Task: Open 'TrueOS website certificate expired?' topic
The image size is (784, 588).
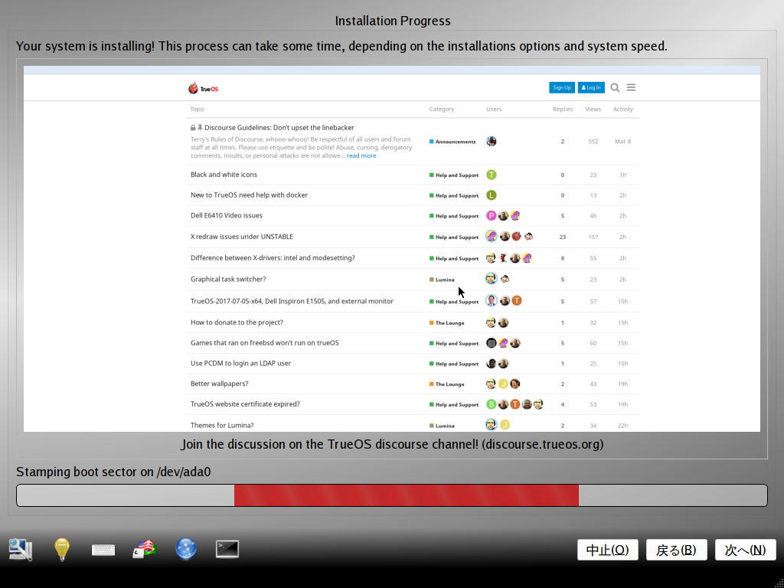Action: click(x=245, y=404)
